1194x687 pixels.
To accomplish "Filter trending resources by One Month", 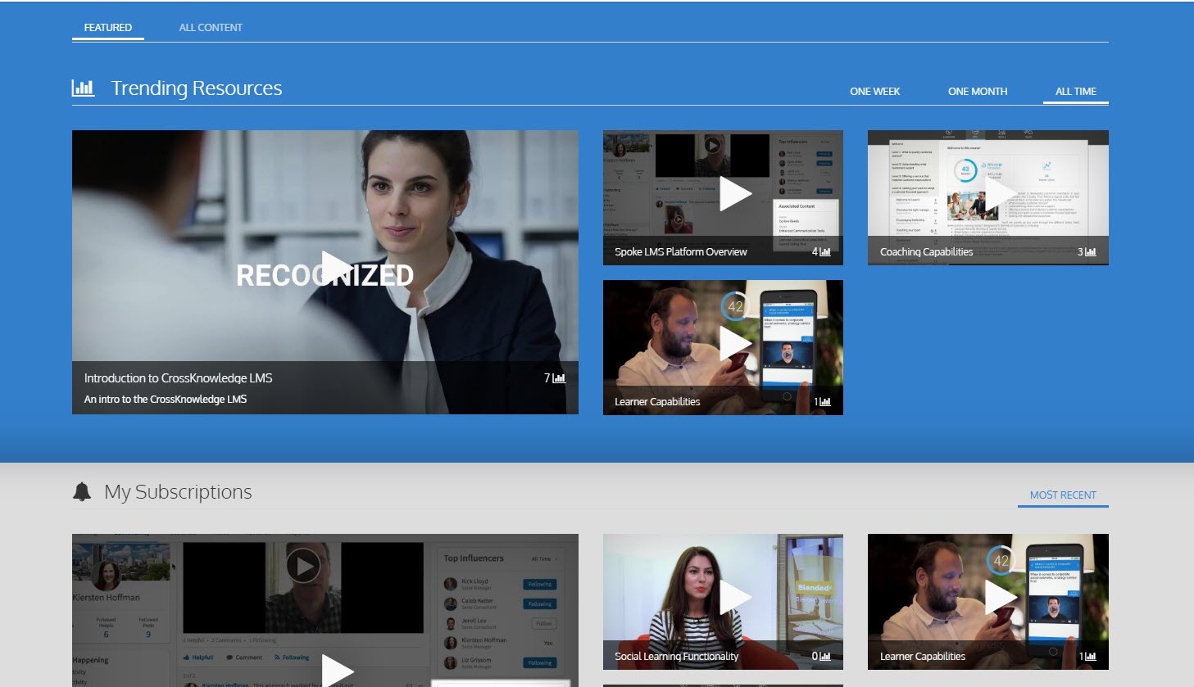I will tap(978, 92).
